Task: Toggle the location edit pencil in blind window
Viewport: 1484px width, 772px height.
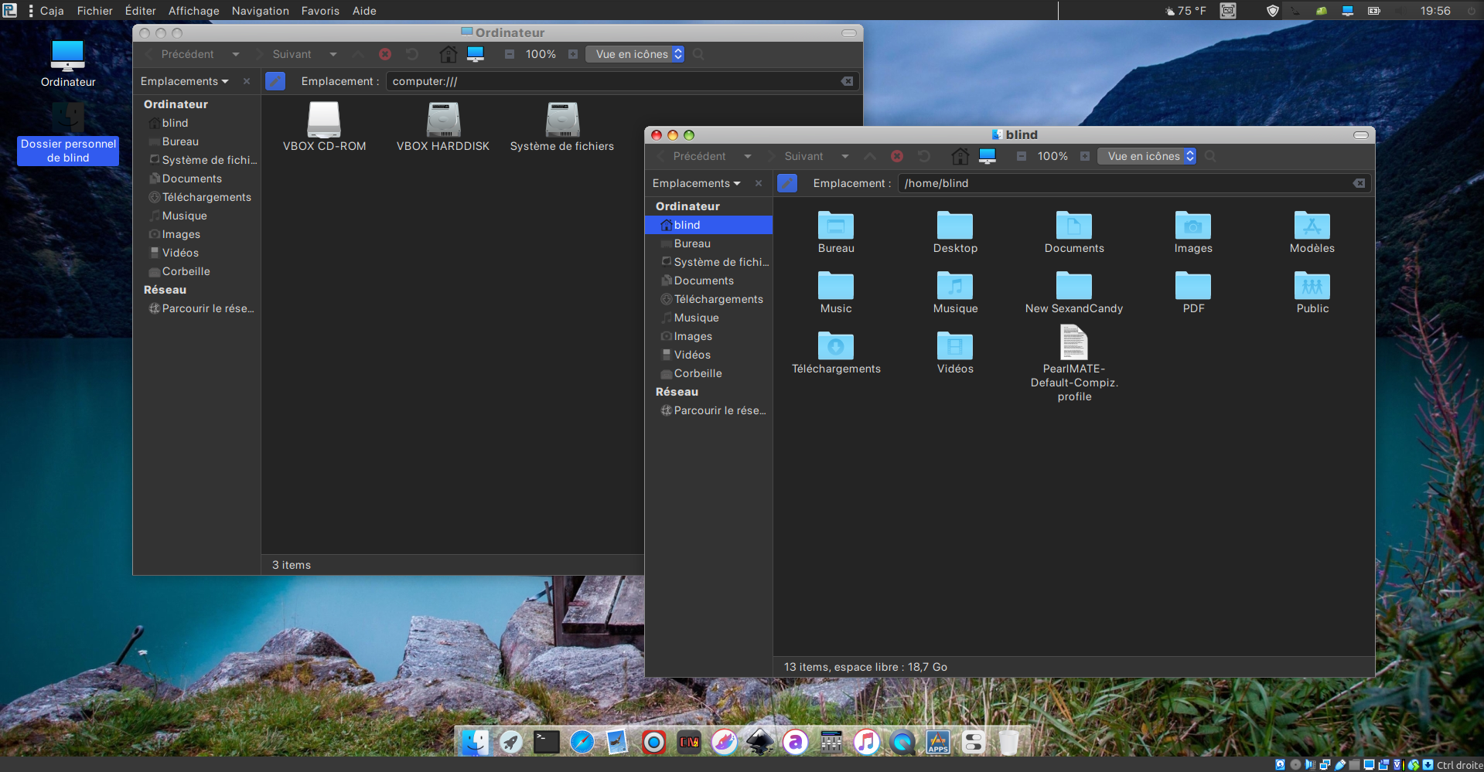Action: (x=787, y=183)
